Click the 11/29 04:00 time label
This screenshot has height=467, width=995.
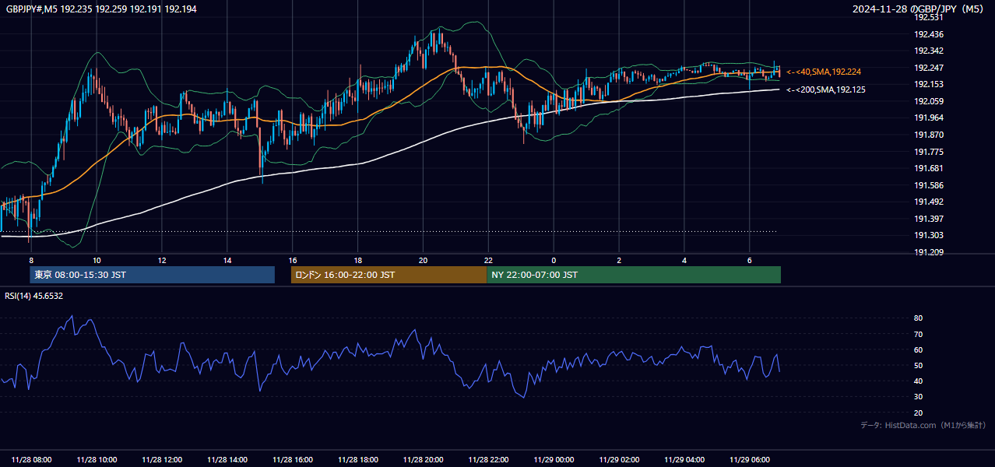pos(685,460)
